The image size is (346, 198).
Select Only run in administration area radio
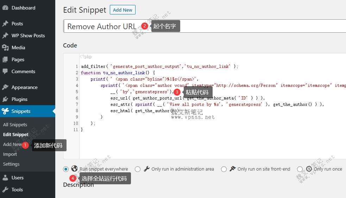[x=138, y=169]
